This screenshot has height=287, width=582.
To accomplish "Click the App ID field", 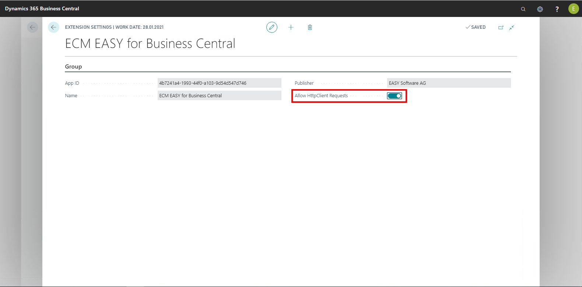I will click(x=220, y=83).
